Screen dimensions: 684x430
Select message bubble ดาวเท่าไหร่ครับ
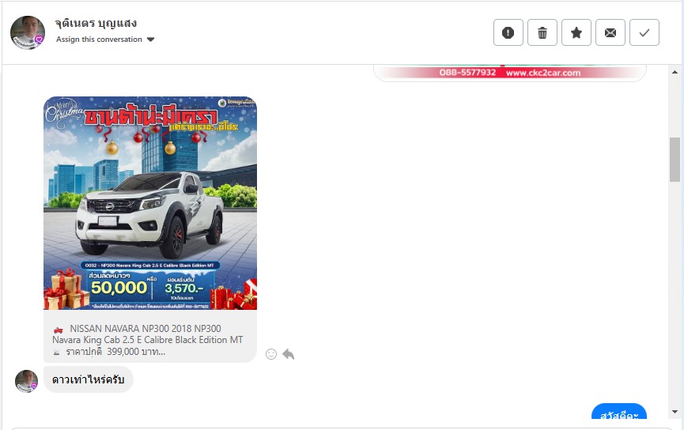tap(88, 379)
